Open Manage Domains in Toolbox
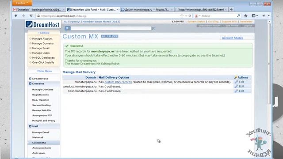 pos(43,43)
